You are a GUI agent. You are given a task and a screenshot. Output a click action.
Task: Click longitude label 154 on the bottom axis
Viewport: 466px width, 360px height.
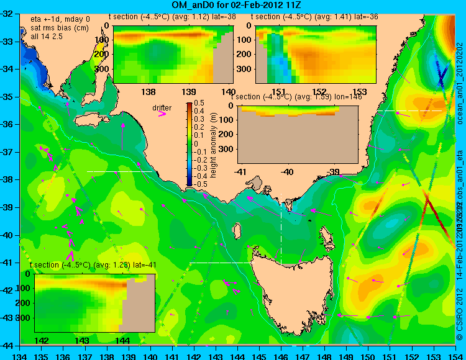coord(455,356)
